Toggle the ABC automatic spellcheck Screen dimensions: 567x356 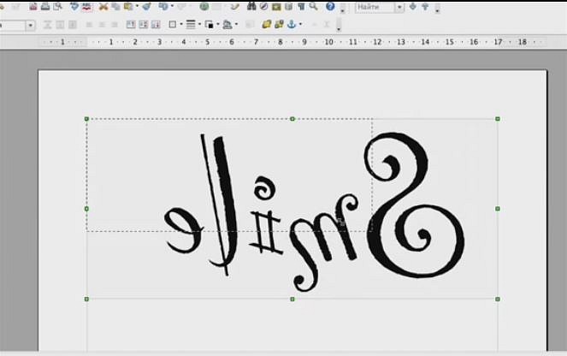(x=86, y=6)
